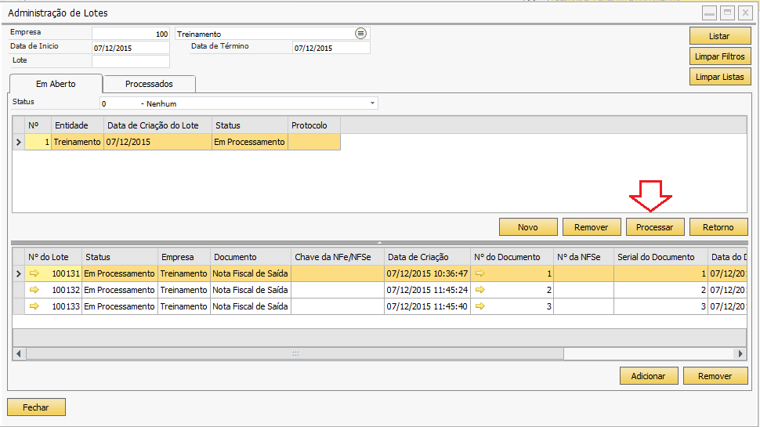Click the horizontal scrollbar thumb in documents grid
Screen dimensions: 760x427
(295, 354)
